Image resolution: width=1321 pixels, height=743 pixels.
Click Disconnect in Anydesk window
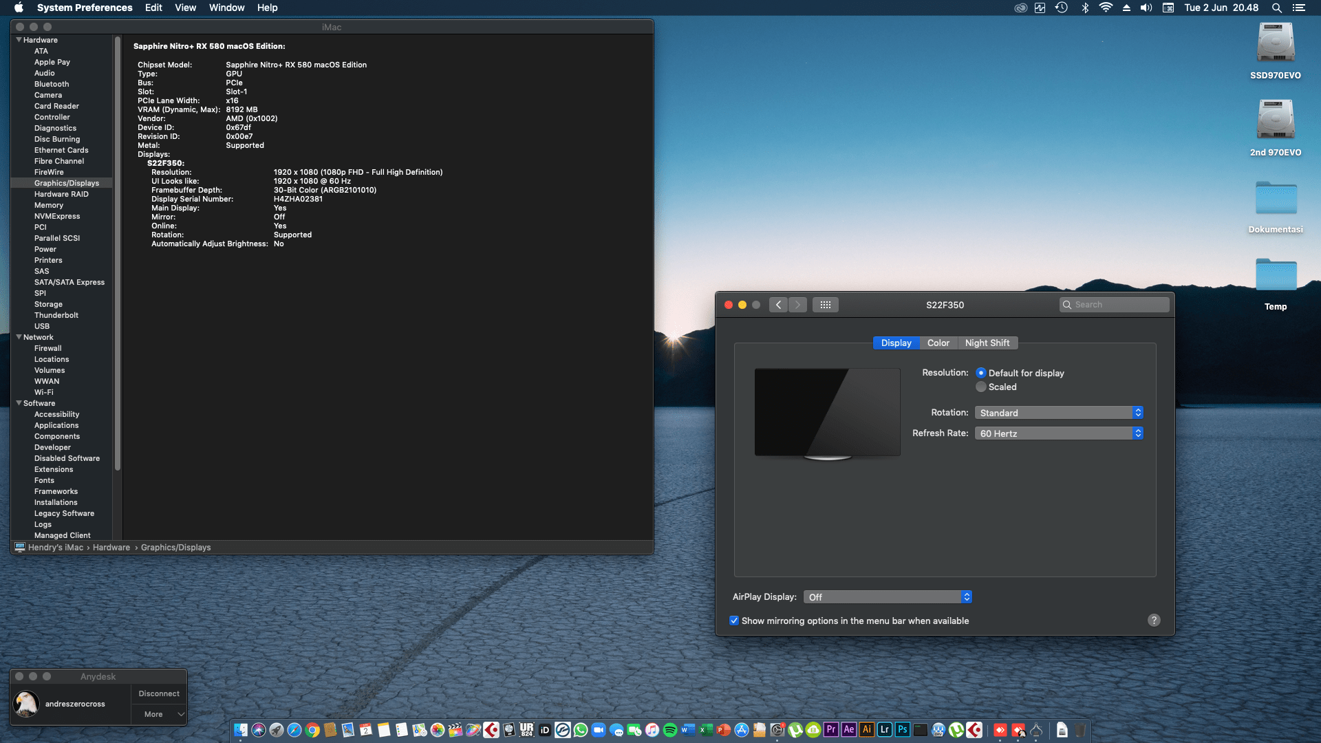pos(159,693)
